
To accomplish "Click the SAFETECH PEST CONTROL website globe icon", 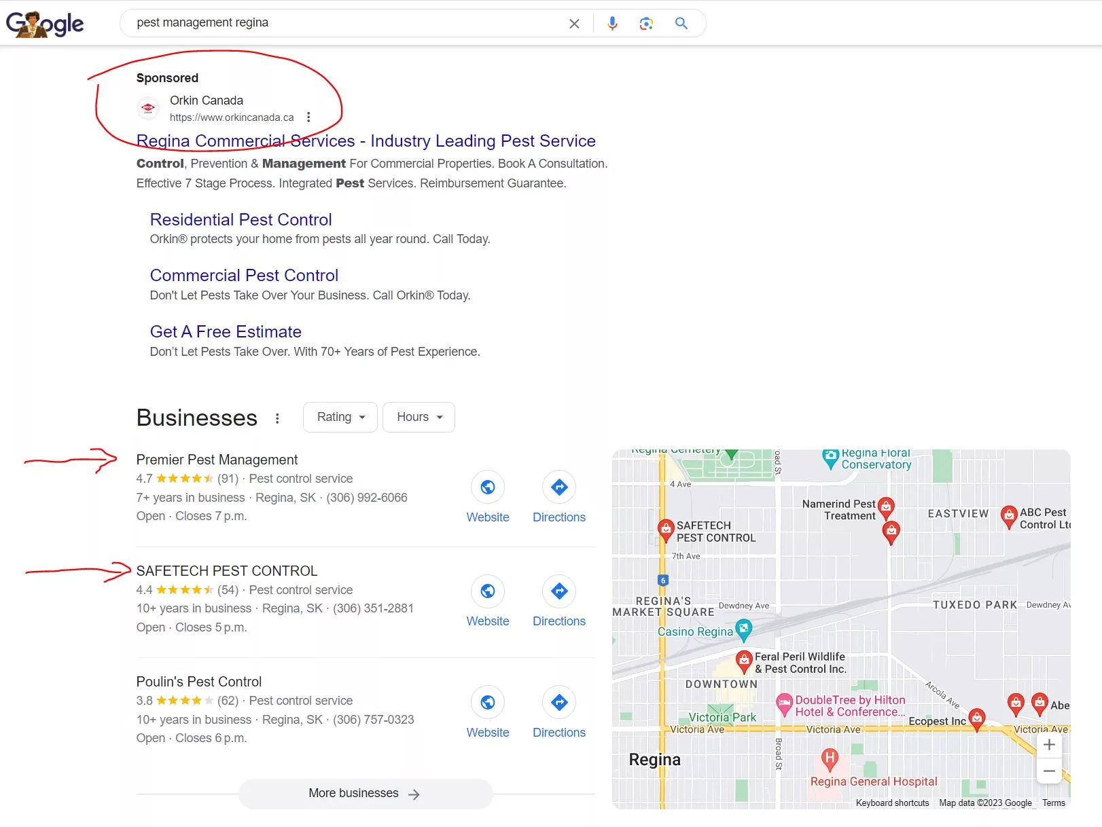I will coord(488,591).
